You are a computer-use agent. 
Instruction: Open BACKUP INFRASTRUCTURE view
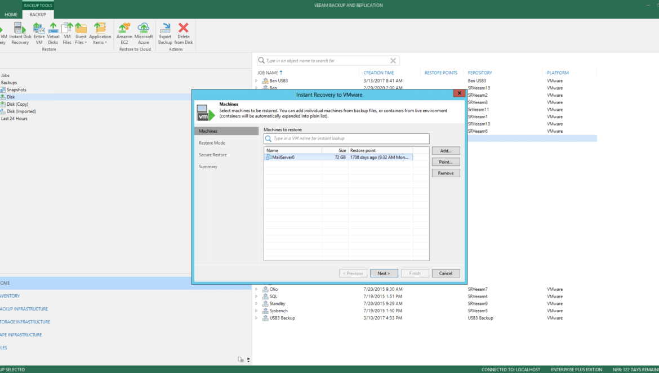click(x=24, y=309)
